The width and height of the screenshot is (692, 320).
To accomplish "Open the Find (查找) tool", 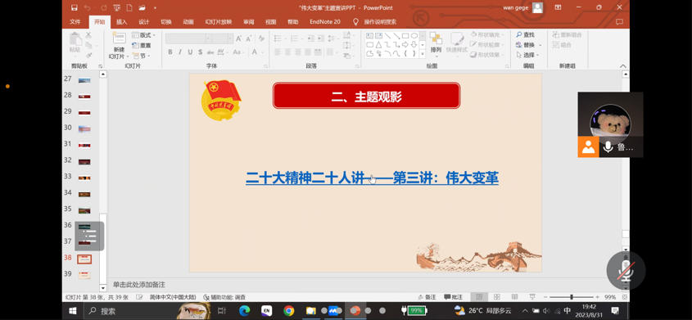I will 525,35.
